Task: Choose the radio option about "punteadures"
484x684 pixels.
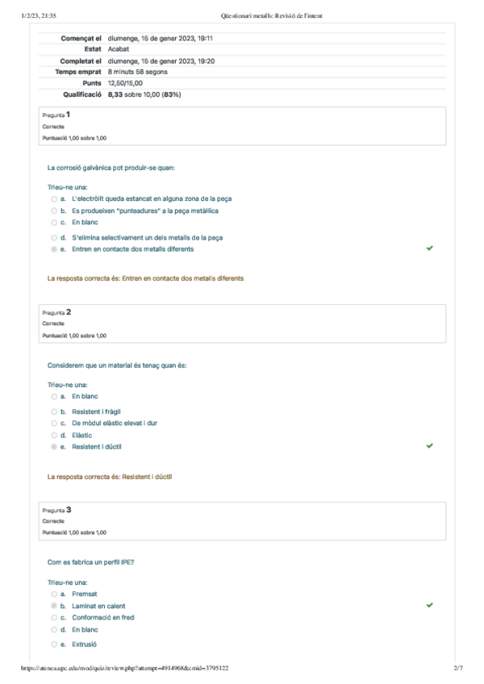Action: [x=54, y=211]
